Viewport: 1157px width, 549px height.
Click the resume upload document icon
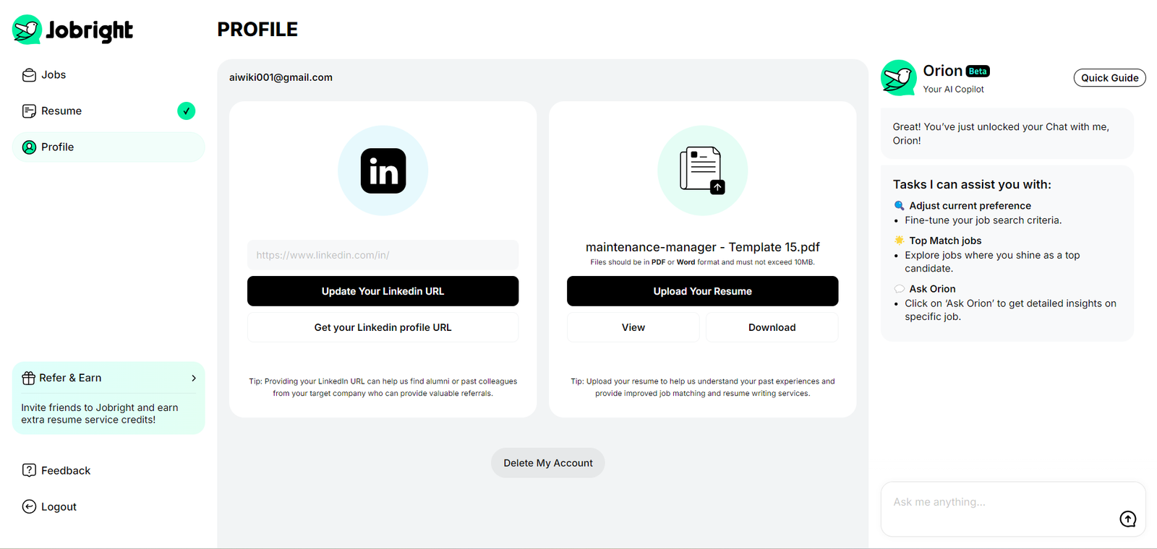click(702, 170)
